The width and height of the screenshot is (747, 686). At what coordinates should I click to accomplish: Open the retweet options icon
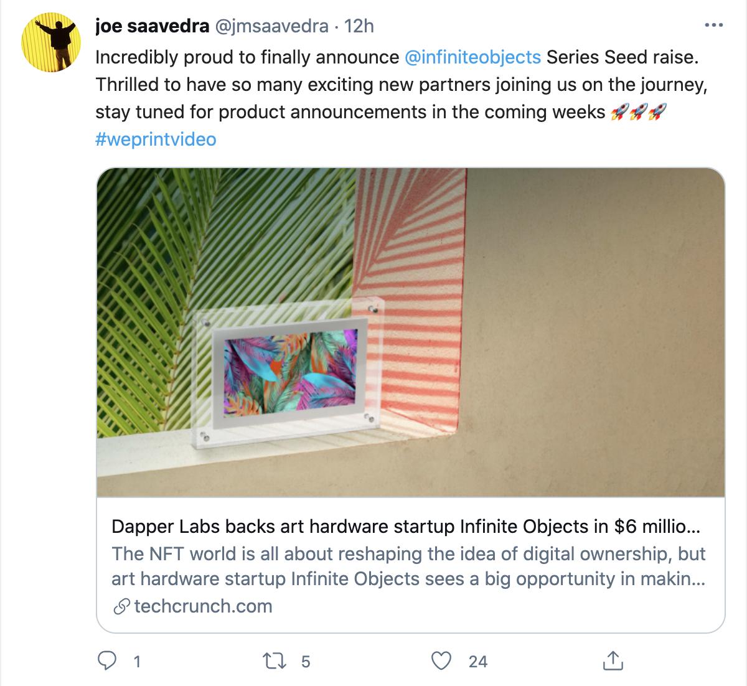[x=273, y=660]
